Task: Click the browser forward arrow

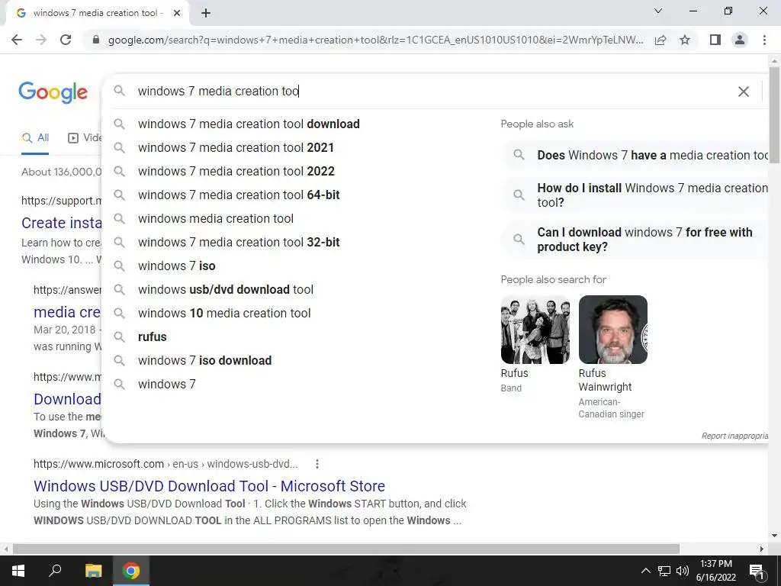Action: 41,40
